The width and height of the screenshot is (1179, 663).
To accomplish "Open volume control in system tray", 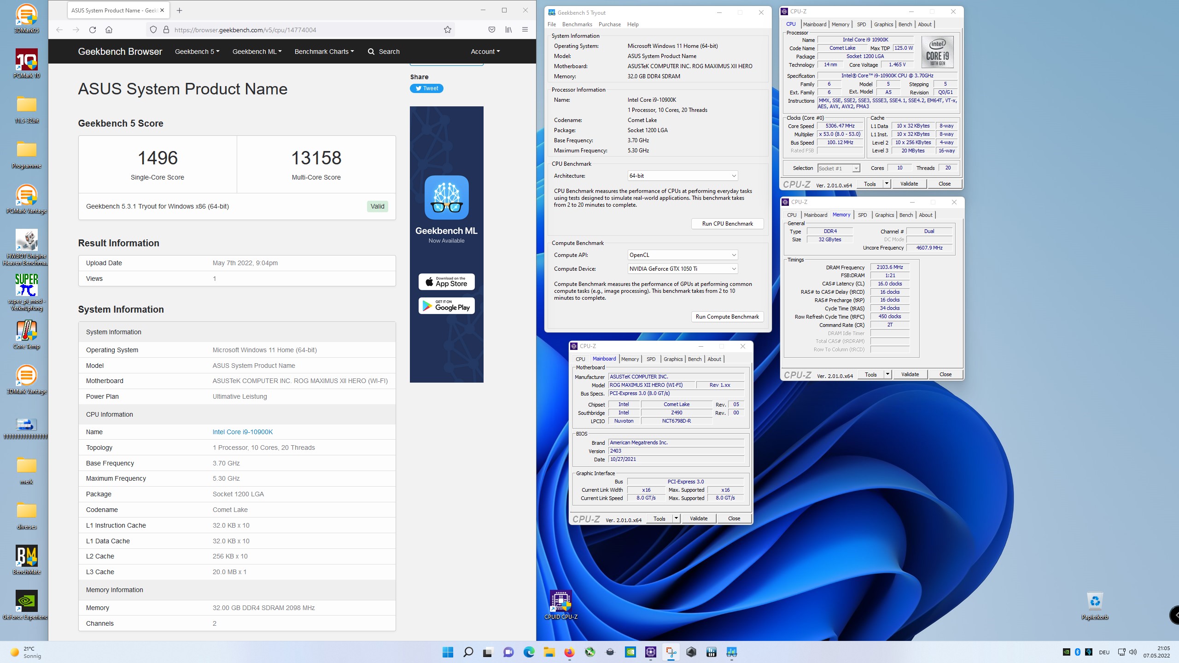I will click(x=1133, y=652).
